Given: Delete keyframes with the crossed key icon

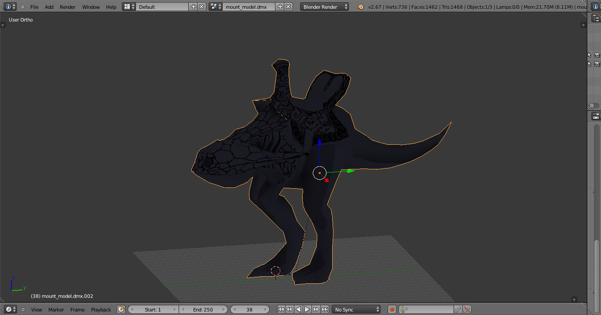Looking at the screenshot, I should [x=467, y=309].
